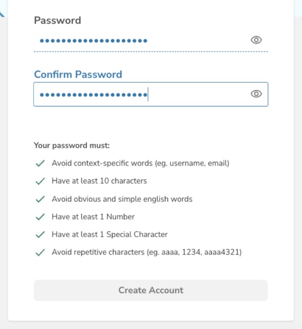
Task: Click the blue Confirm Password label
Action: 78,74
